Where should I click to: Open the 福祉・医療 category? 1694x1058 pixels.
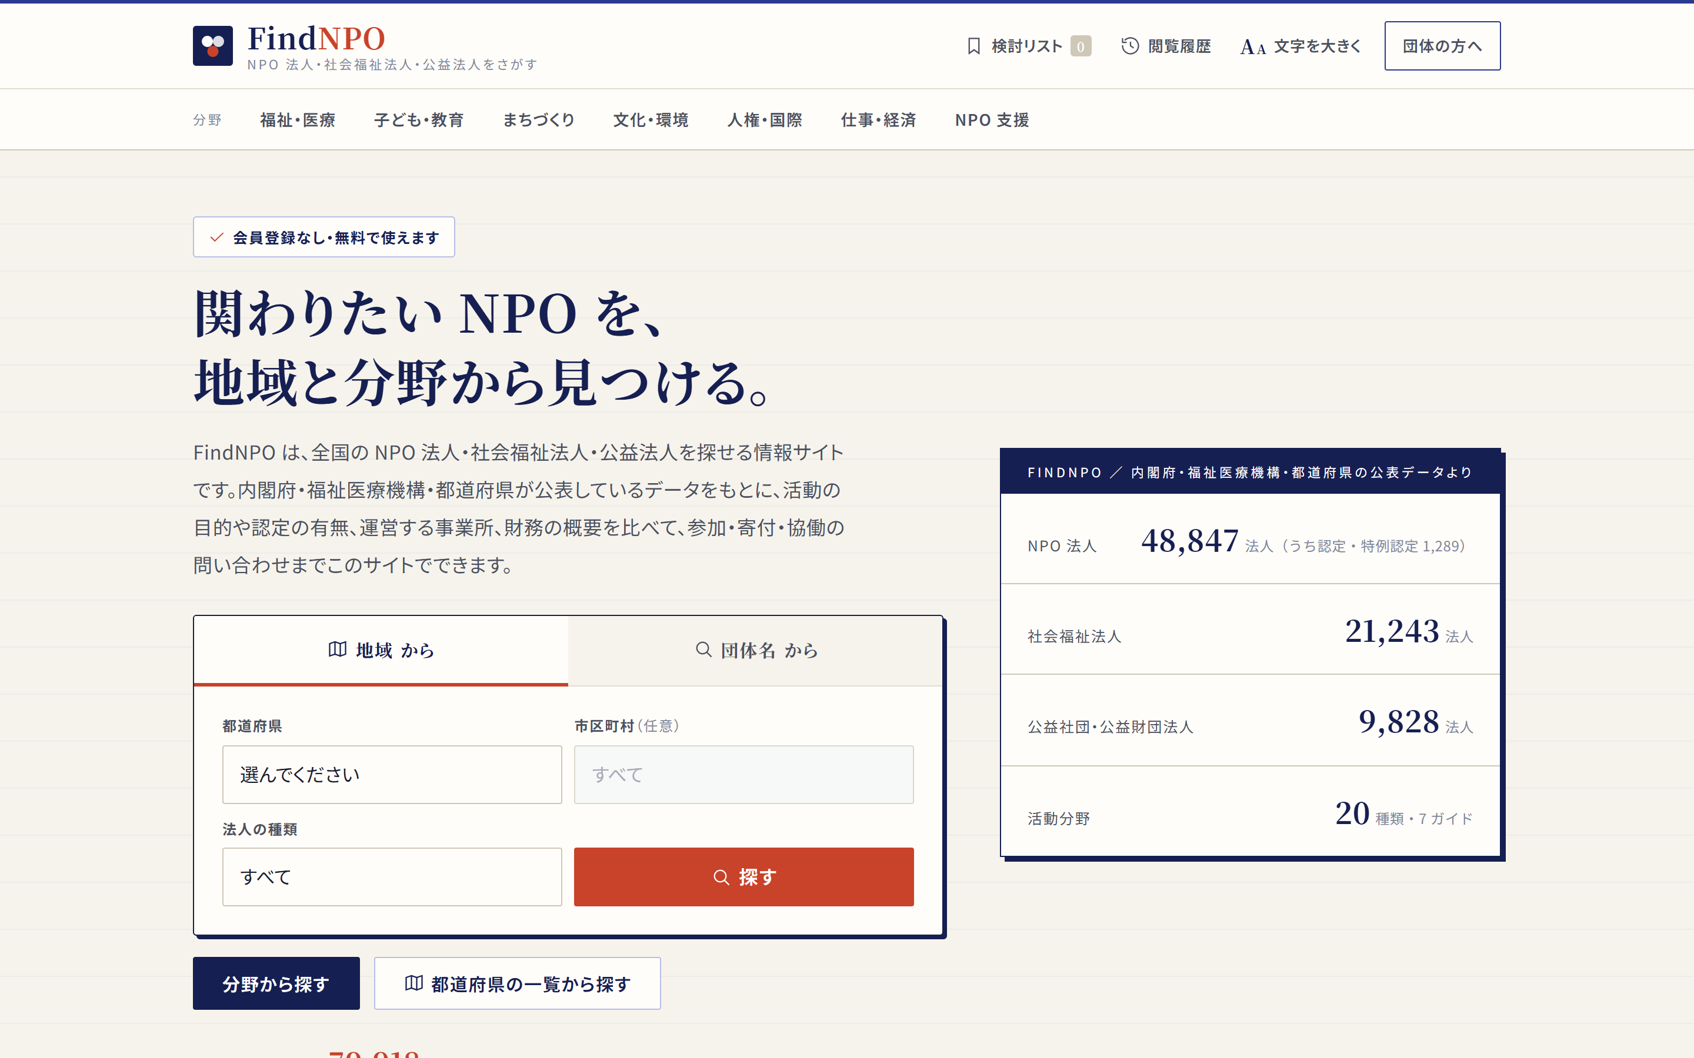(298, 120)
